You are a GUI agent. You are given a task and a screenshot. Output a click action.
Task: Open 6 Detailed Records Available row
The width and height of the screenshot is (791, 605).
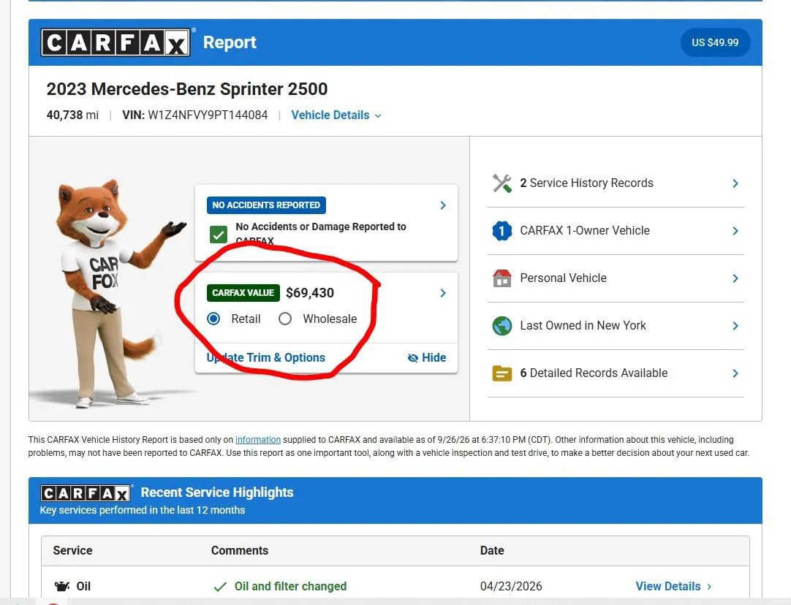(x=616, y=373)
